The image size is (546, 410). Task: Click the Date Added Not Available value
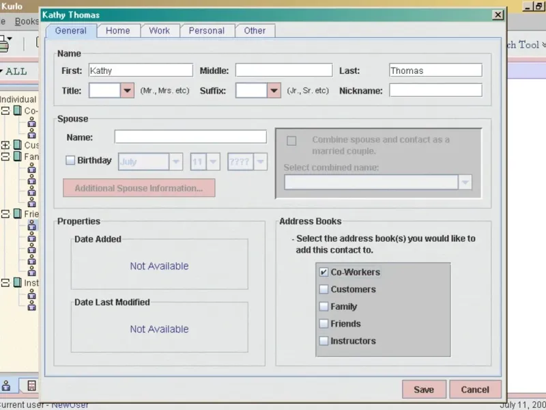click(x=159, y=266)
